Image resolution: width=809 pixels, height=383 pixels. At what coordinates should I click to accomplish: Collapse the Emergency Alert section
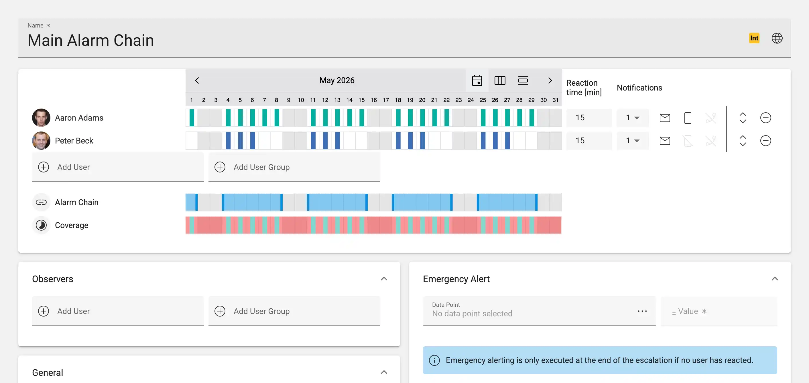pos(774,279)
